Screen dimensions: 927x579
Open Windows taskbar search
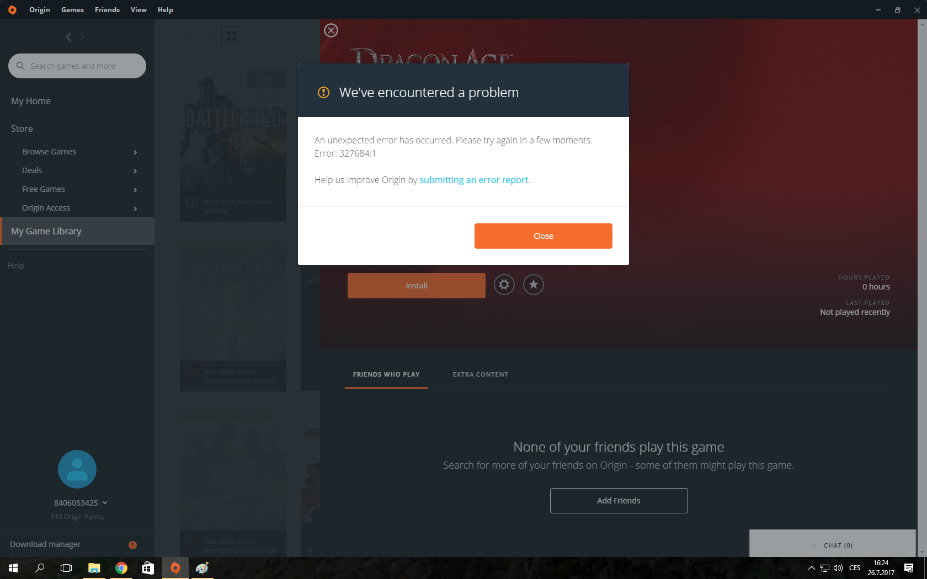pos(40,568)
